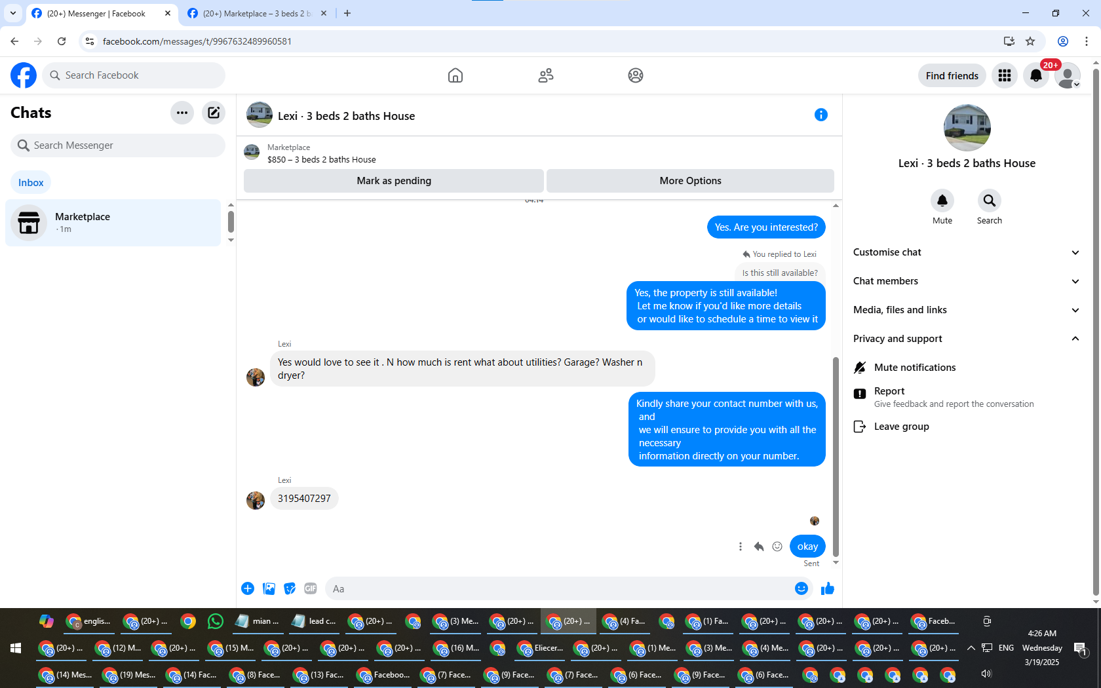The width and height of the screenshot is (1101, 688).
Task: Collapse Privacy and support section
Action: pos(967,339)
